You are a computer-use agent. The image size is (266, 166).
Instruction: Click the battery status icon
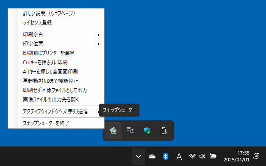click(x=213, y=156)
